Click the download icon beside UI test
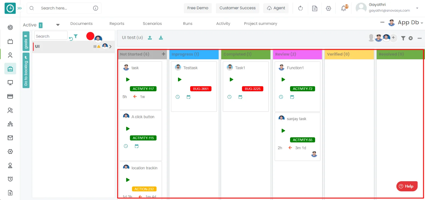 point(161,38)
